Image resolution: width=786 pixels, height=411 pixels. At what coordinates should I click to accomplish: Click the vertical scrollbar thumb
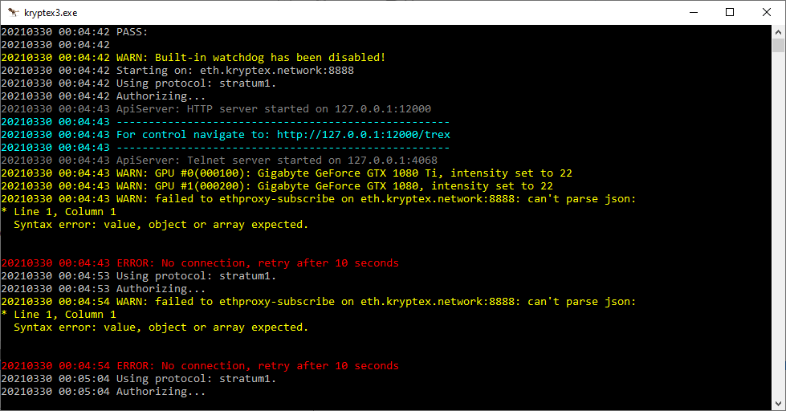coord(778,45)
